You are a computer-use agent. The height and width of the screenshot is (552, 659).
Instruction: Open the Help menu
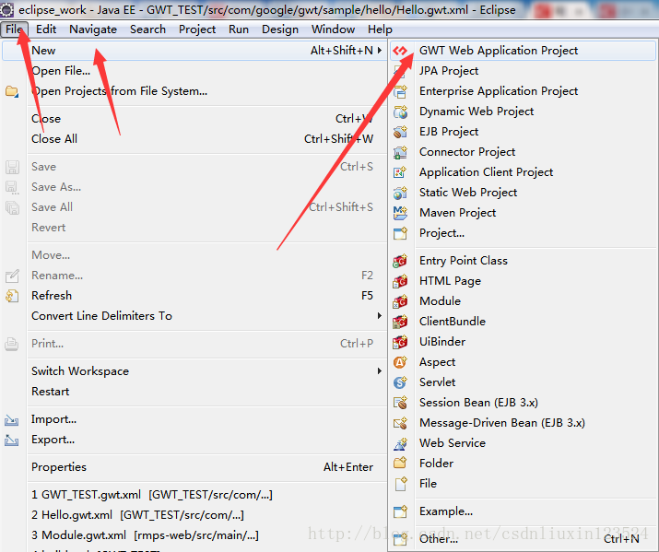point(380,29)
